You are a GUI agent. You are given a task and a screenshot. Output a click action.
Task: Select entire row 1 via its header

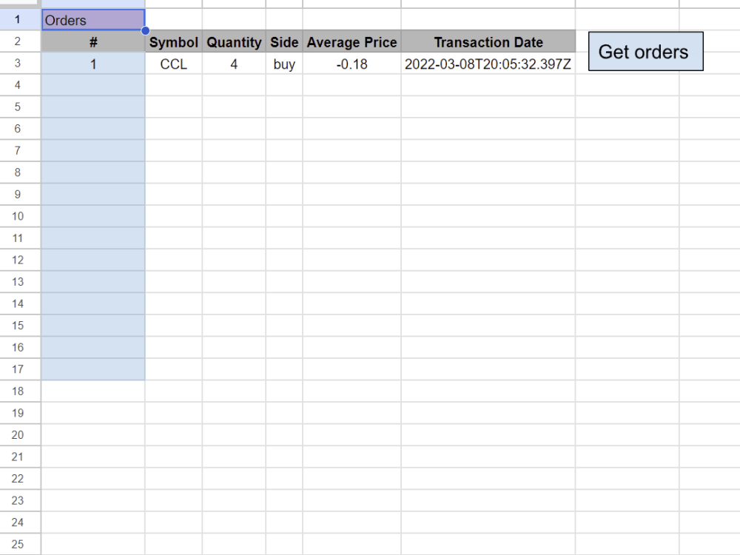(x=20, y=20)
